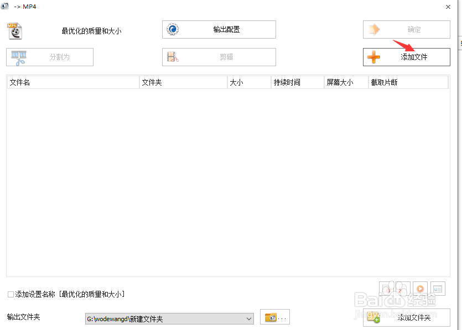Click the 大小 column header

[250, 82]
